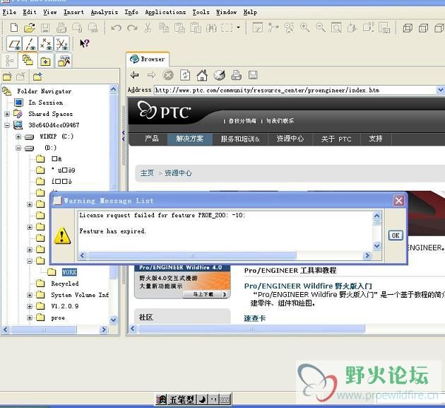Open the Favorites navigator tab
This screenshot has width=445, height=408.
(45, 61)
